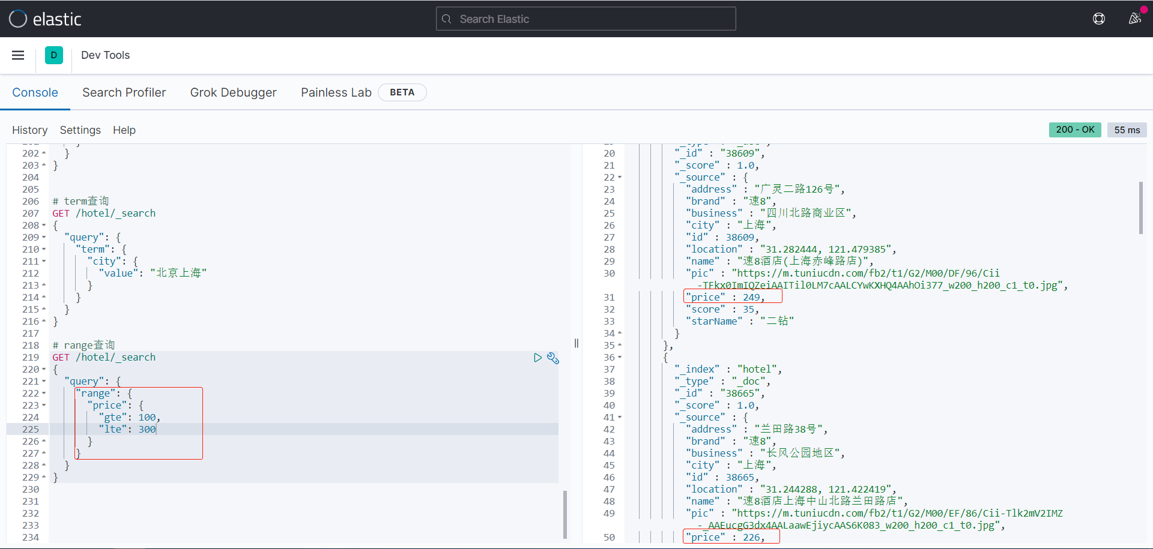Click the Dev Tools breadcrumb
Viewport: 1153px width, 549px height.
(105, 55)
